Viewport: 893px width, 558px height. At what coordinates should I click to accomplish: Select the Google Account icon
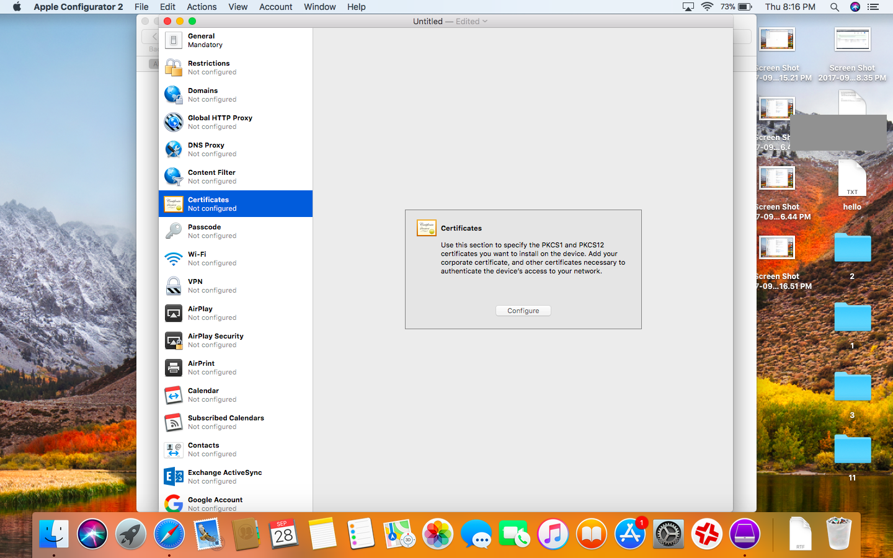coord(174,503)
